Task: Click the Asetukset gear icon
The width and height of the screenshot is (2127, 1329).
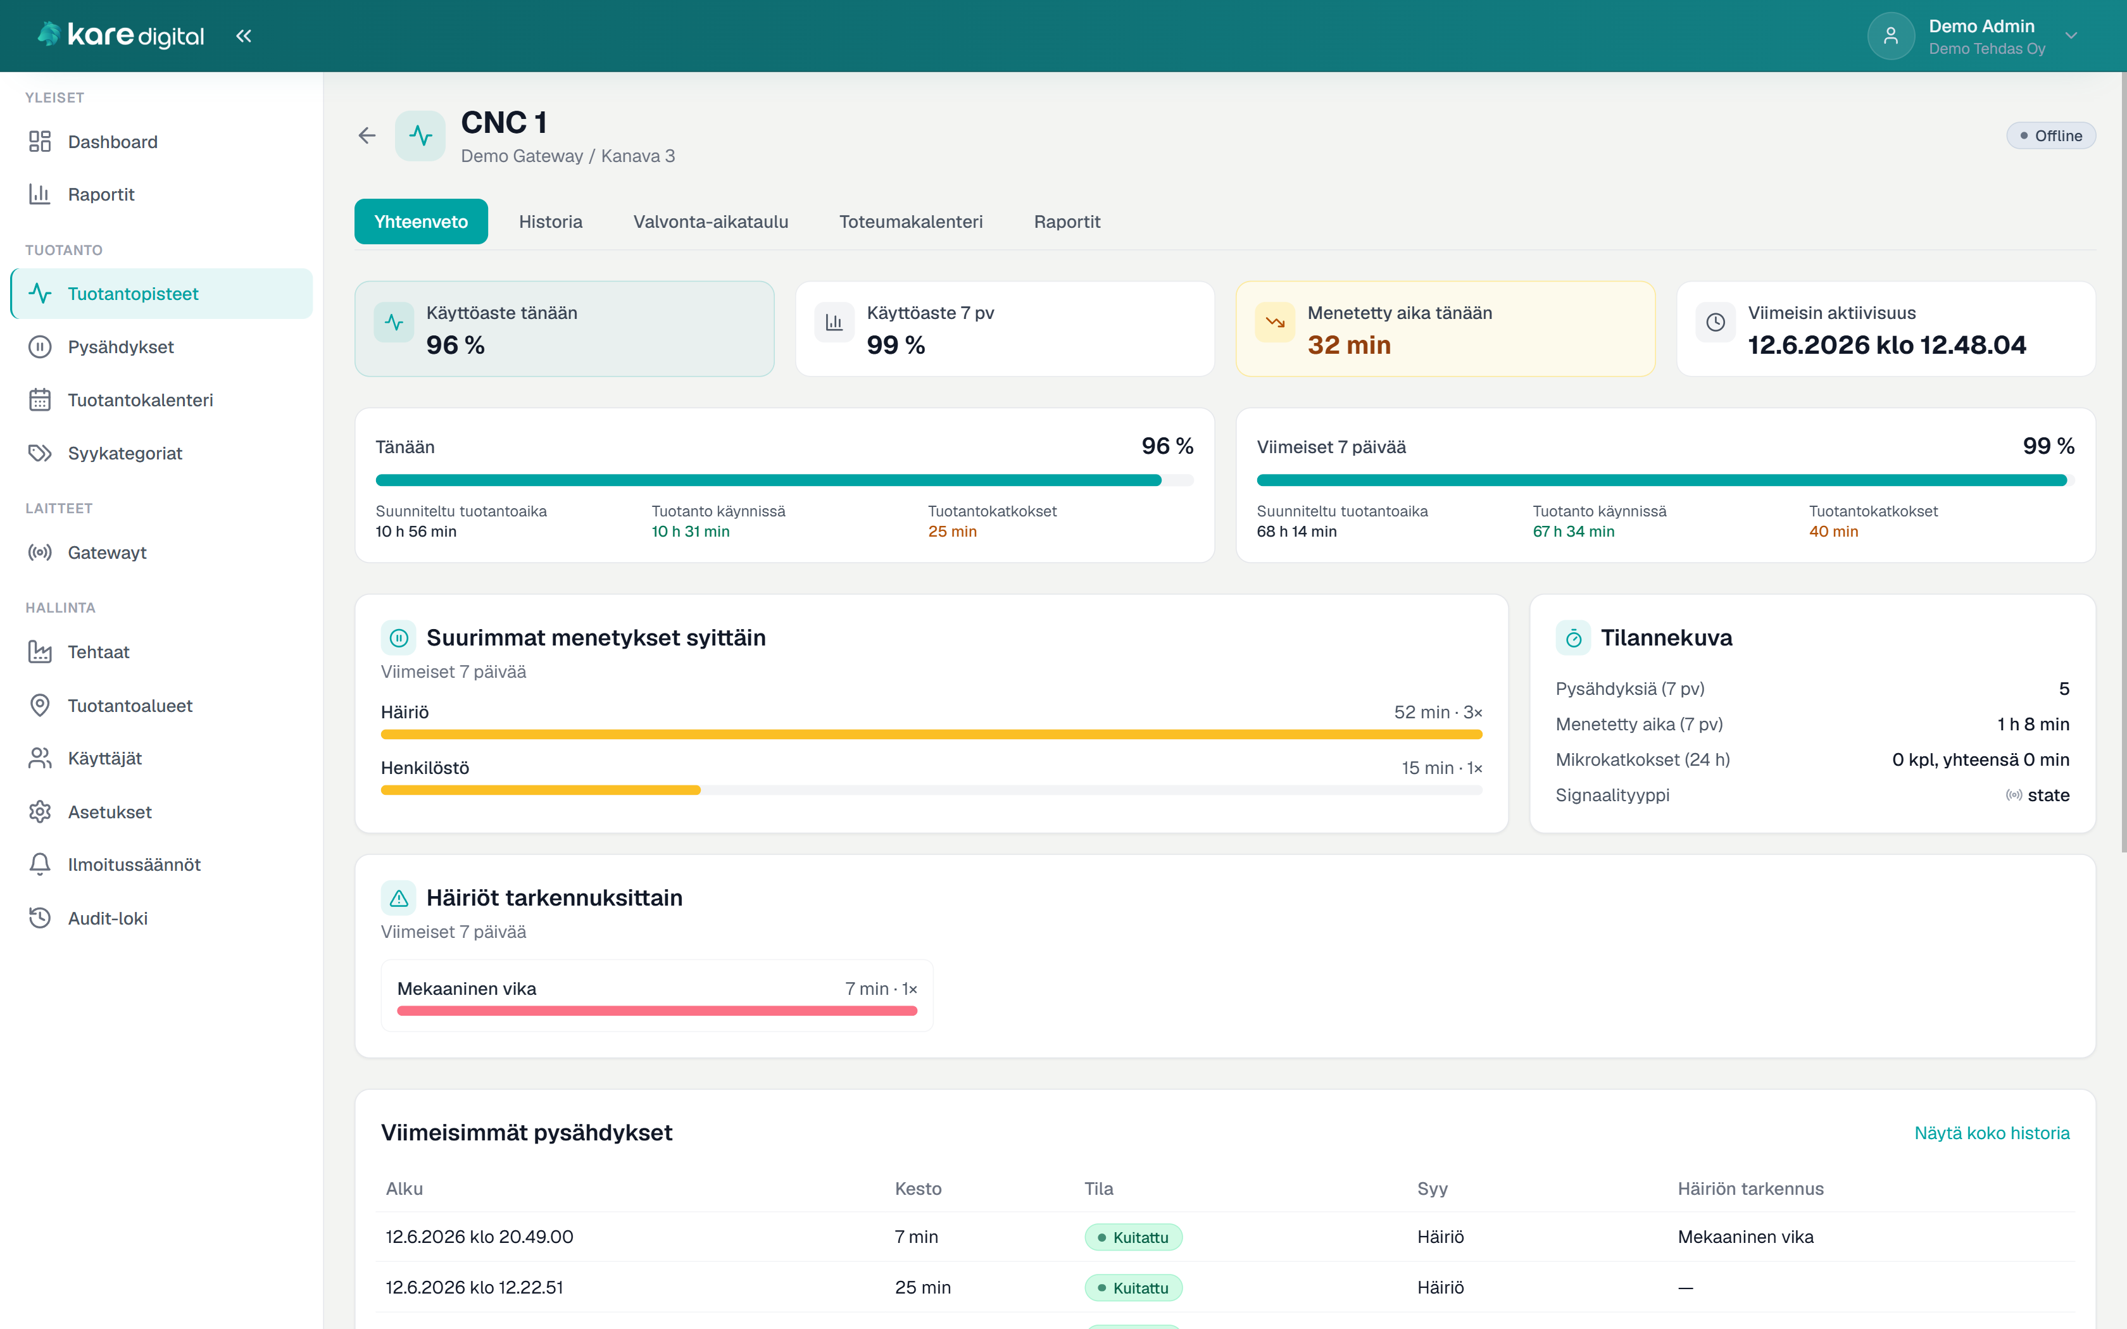Action: 39,812
